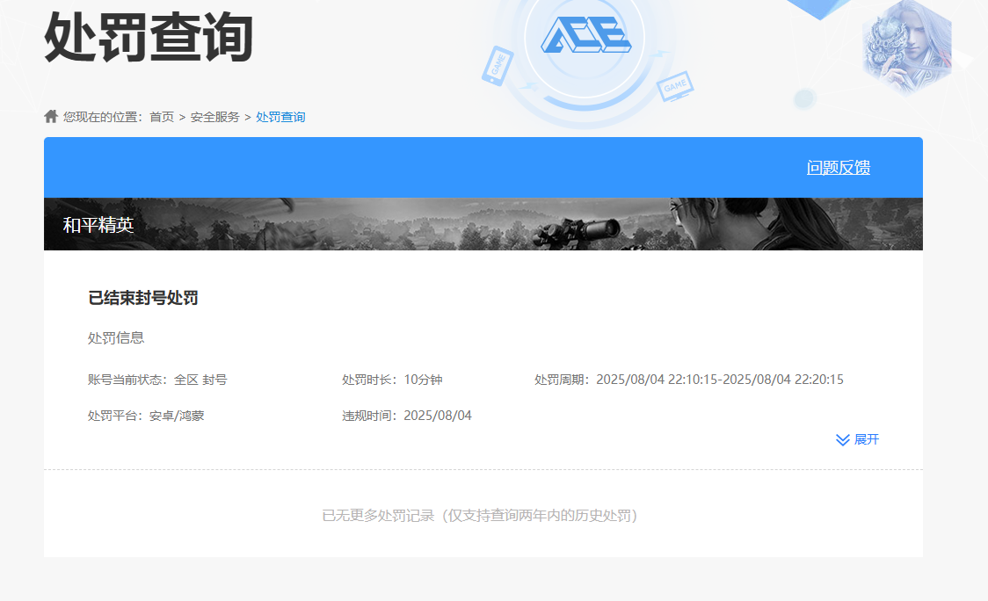Click the sniper banner image

(x=580, y=225)
